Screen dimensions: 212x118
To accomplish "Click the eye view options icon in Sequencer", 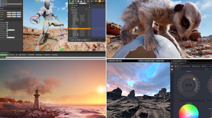I will pos(88,1).
